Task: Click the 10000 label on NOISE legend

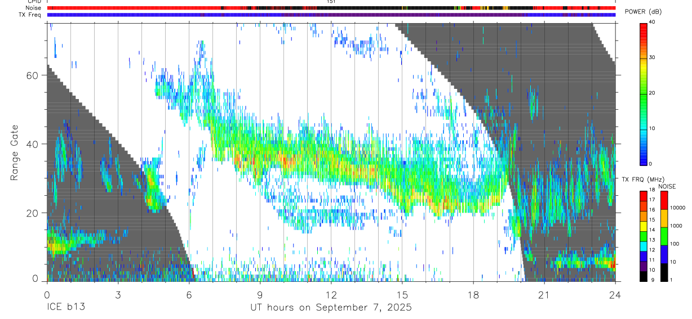Action: coord(677,208)
